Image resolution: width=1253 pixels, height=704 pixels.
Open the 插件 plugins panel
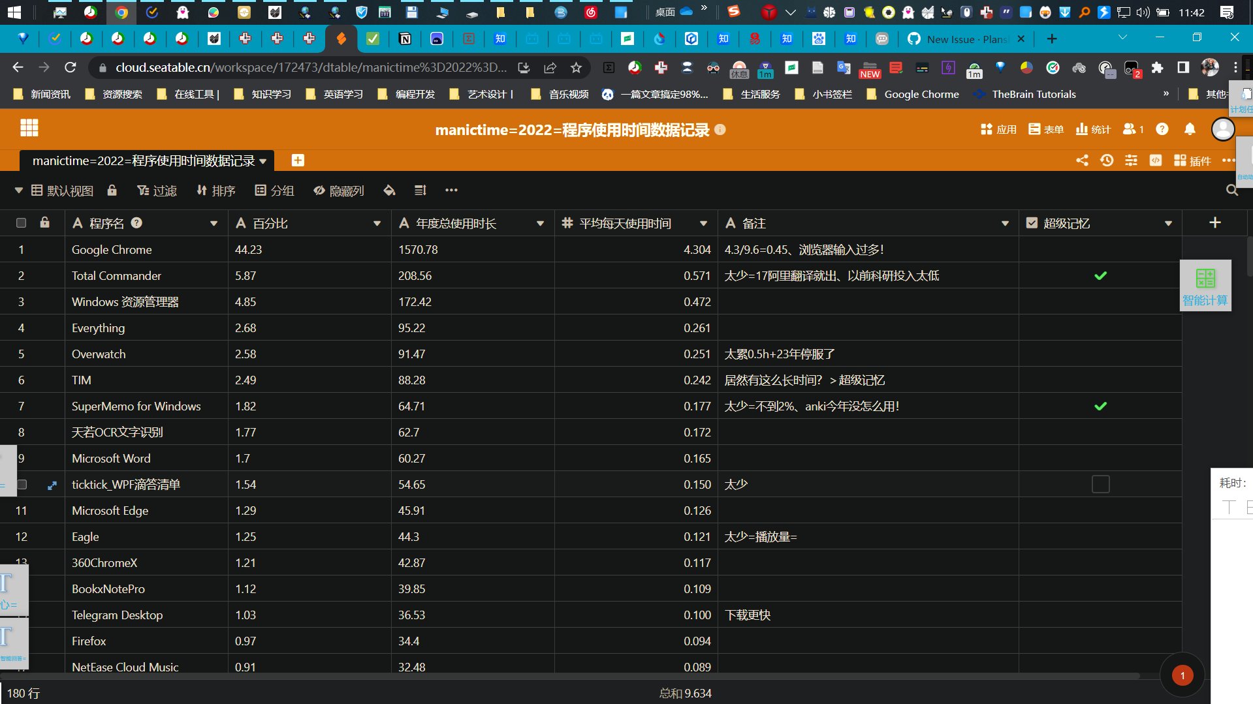pyautogui.click(x=1192, y=161)
